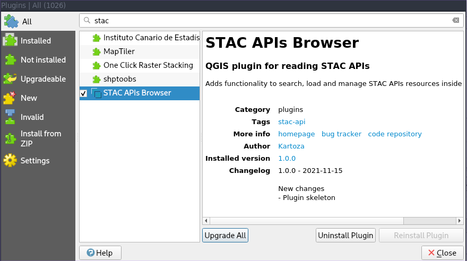Uncheck the STAC APIs Browser checkbox

(x=84, y=93)
